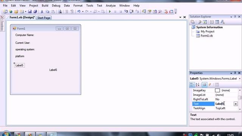This screenshot has height=136, width=242.
Task: Open the active files list dropdown
Action: point(180,17)
